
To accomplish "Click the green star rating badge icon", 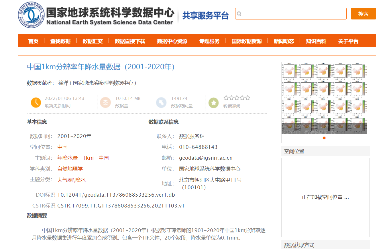I will (x=213, y=103).
